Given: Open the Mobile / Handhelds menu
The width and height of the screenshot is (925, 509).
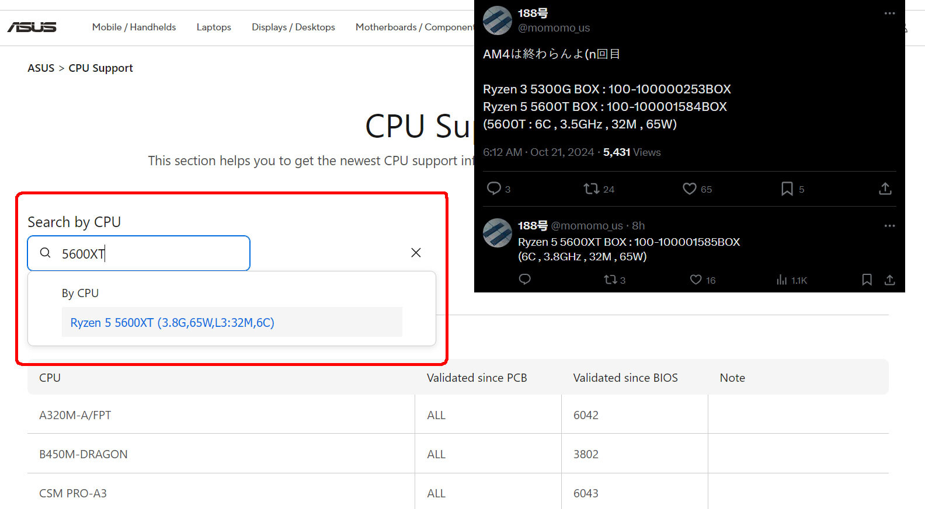Looking at the screenshot, I should coord(134,27).
